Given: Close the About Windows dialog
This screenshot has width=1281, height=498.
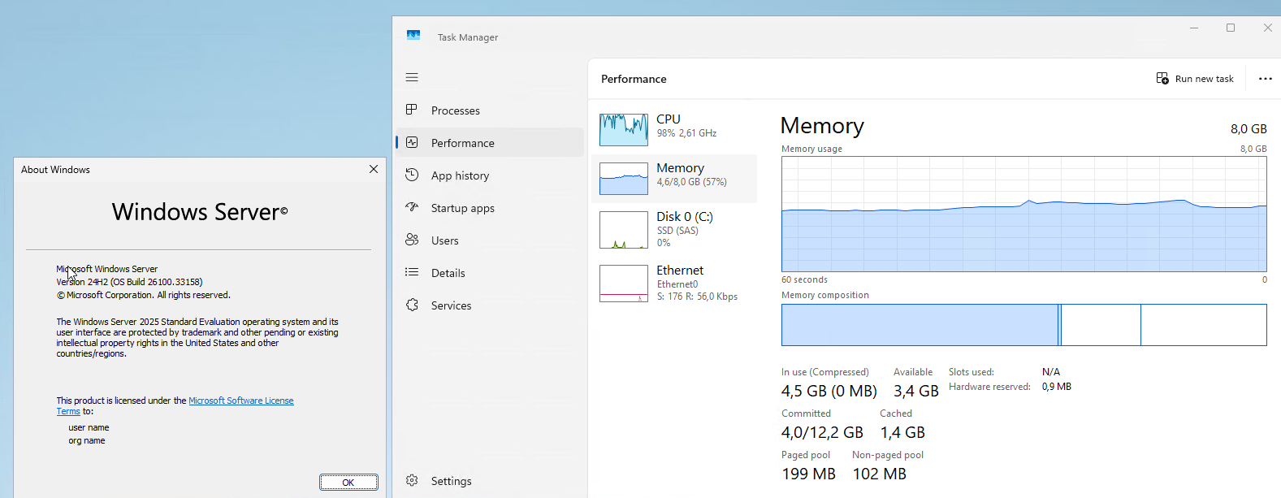Looking at the screenshot, I should (374, 169).
